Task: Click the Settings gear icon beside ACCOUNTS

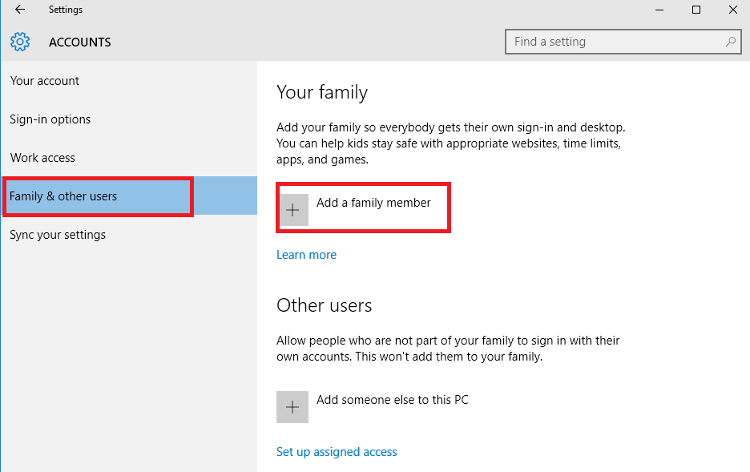Action: (20, 42)
